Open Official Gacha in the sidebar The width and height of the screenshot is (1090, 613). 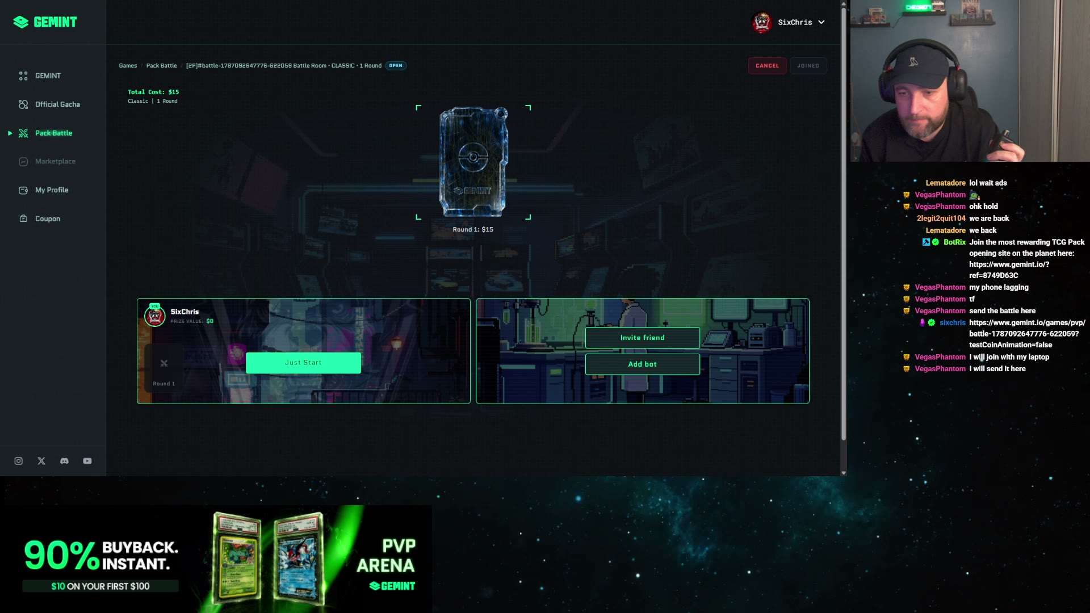[x=57, y=104]
